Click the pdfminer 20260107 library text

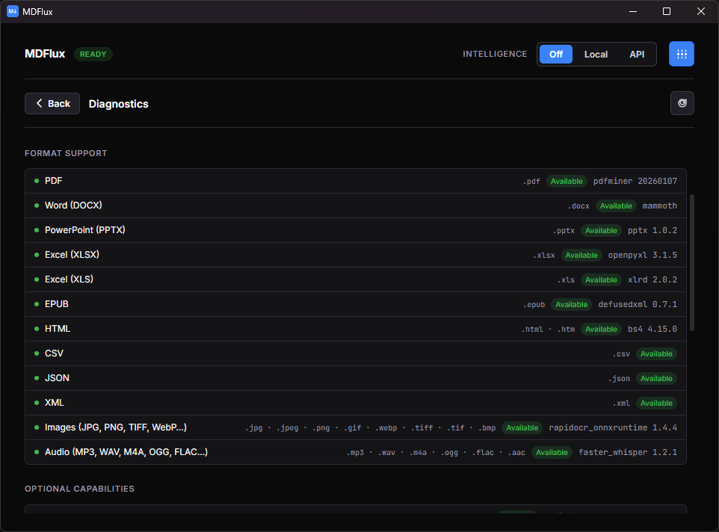(635, 181)
